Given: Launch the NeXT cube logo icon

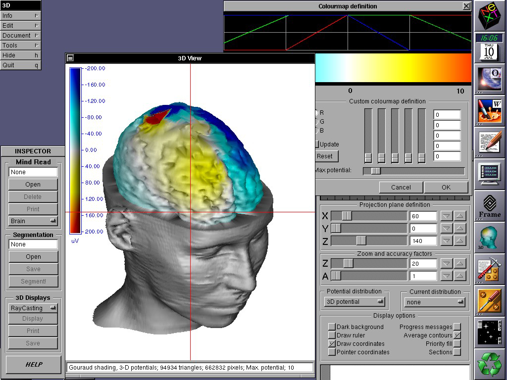Looking at the screenshot, I should (x=489, y=16).
